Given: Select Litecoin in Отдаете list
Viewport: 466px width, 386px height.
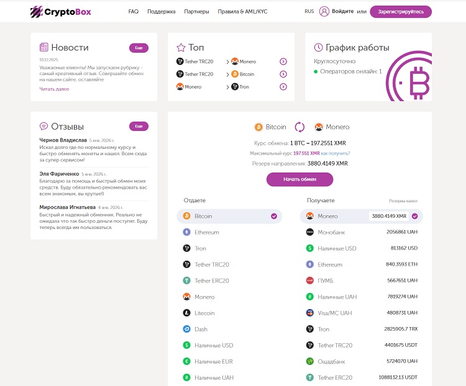Looking at the screenshot, I should 229,313.
